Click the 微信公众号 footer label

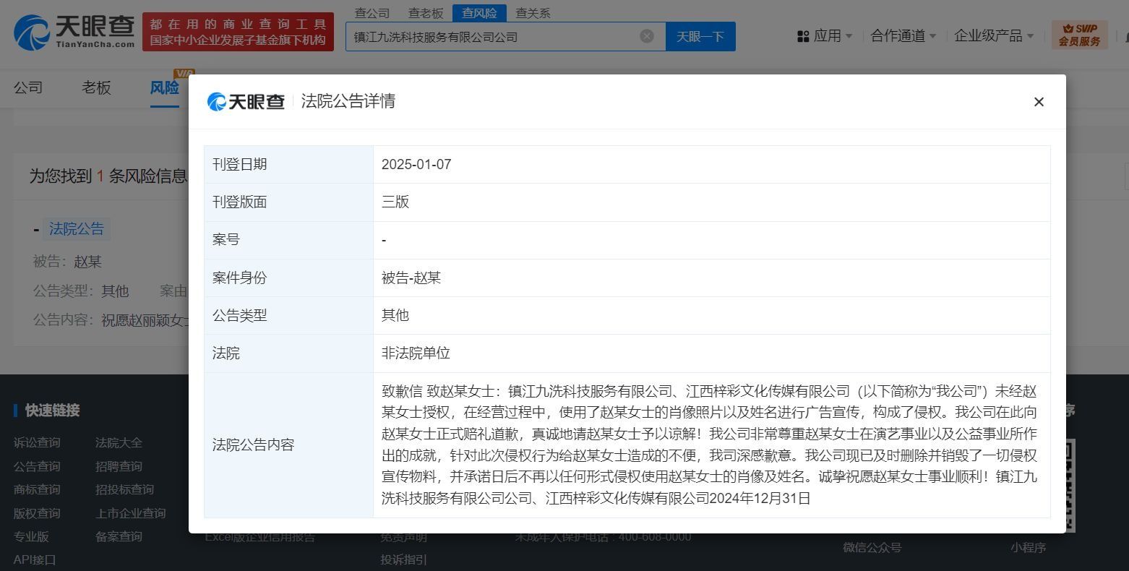click(872, 547)
